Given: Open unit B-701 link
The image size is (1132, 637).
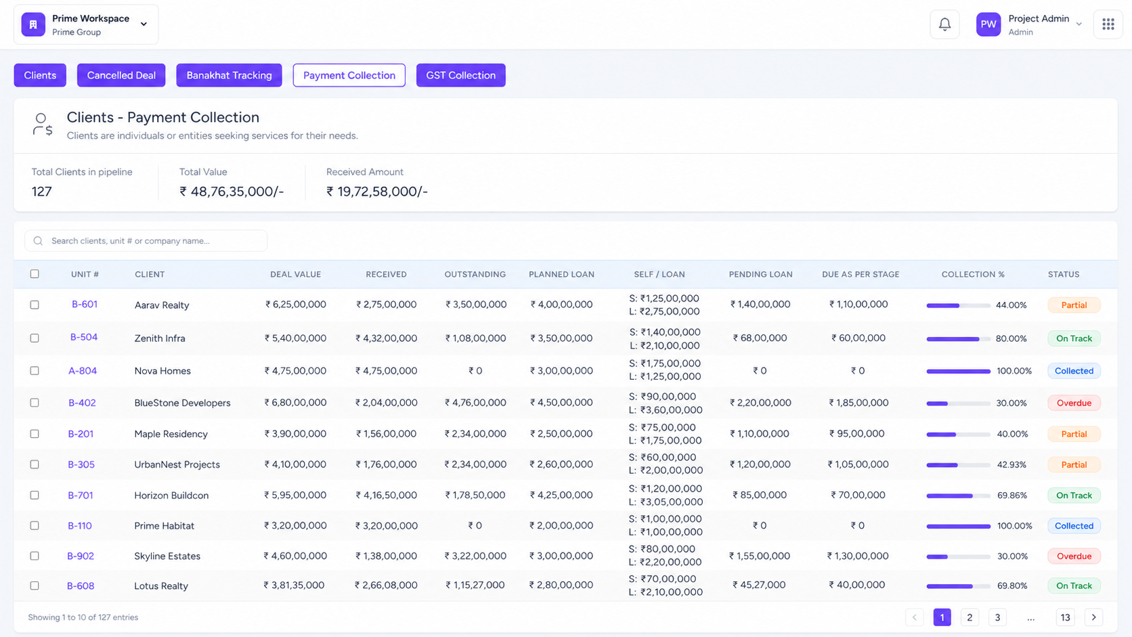Looking at the screenshot, I should pos(81,496).
